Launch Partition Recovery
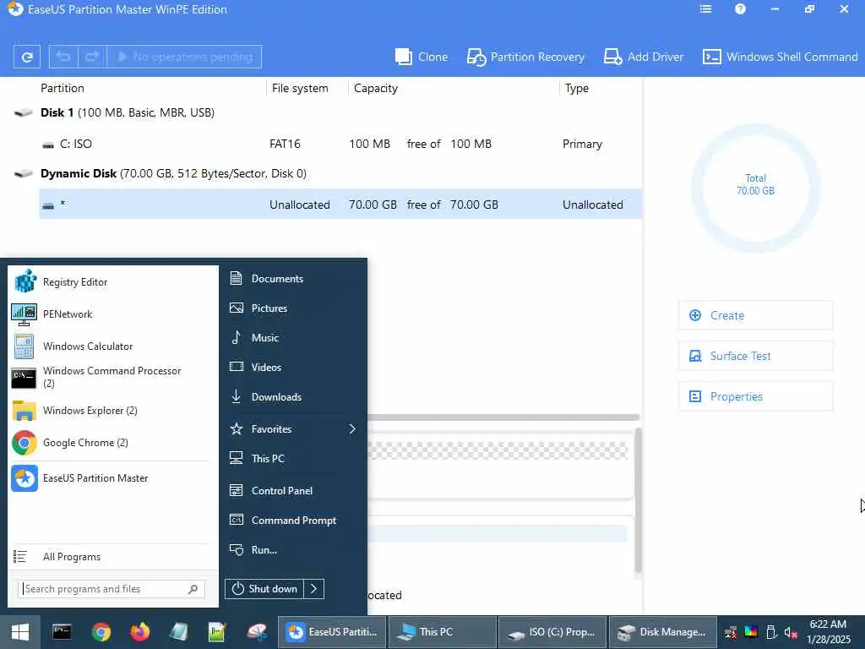865x649 pixels. point(525,57)
